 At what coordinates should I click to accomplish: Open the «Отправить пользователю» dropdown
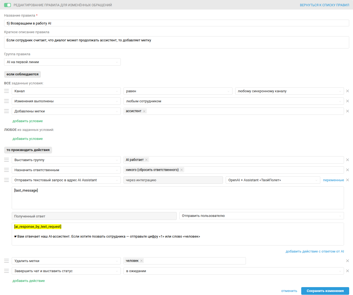(261, 216)
